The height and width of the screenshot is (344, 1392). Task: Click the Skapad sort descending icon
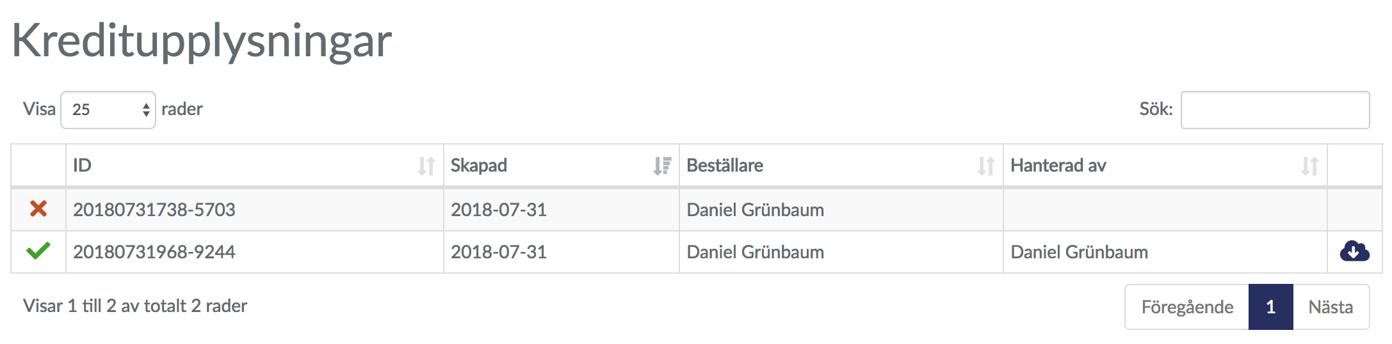click(662, 166)
